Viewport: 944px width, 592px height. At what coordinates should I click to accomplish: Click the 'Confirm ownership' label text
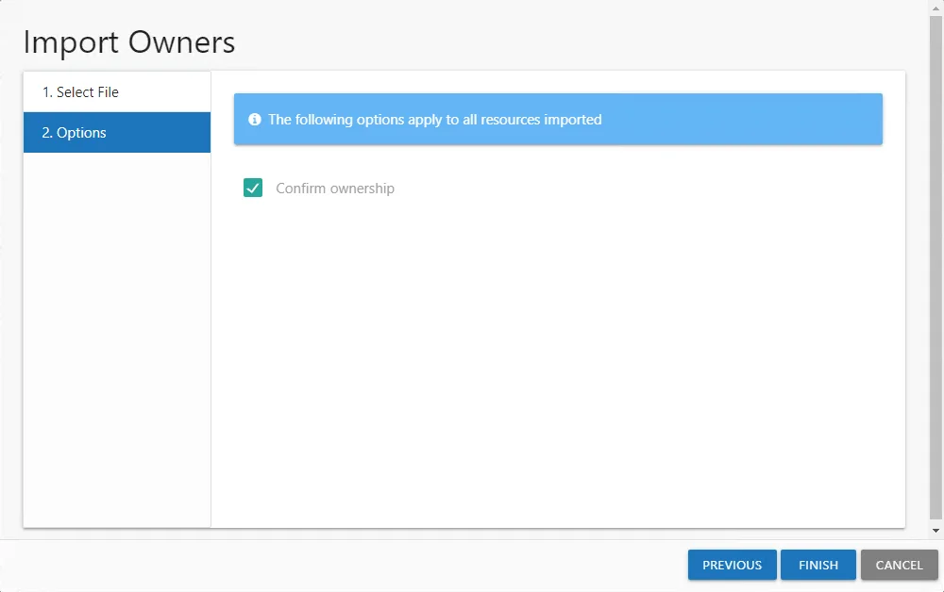pyautogui.click(x=335, y=189)
